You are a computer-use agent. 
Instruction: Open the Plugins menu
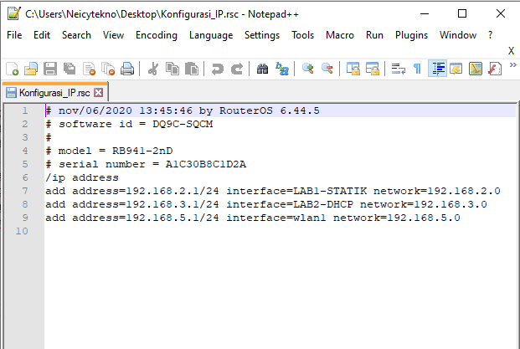click(x=411, y=35)
